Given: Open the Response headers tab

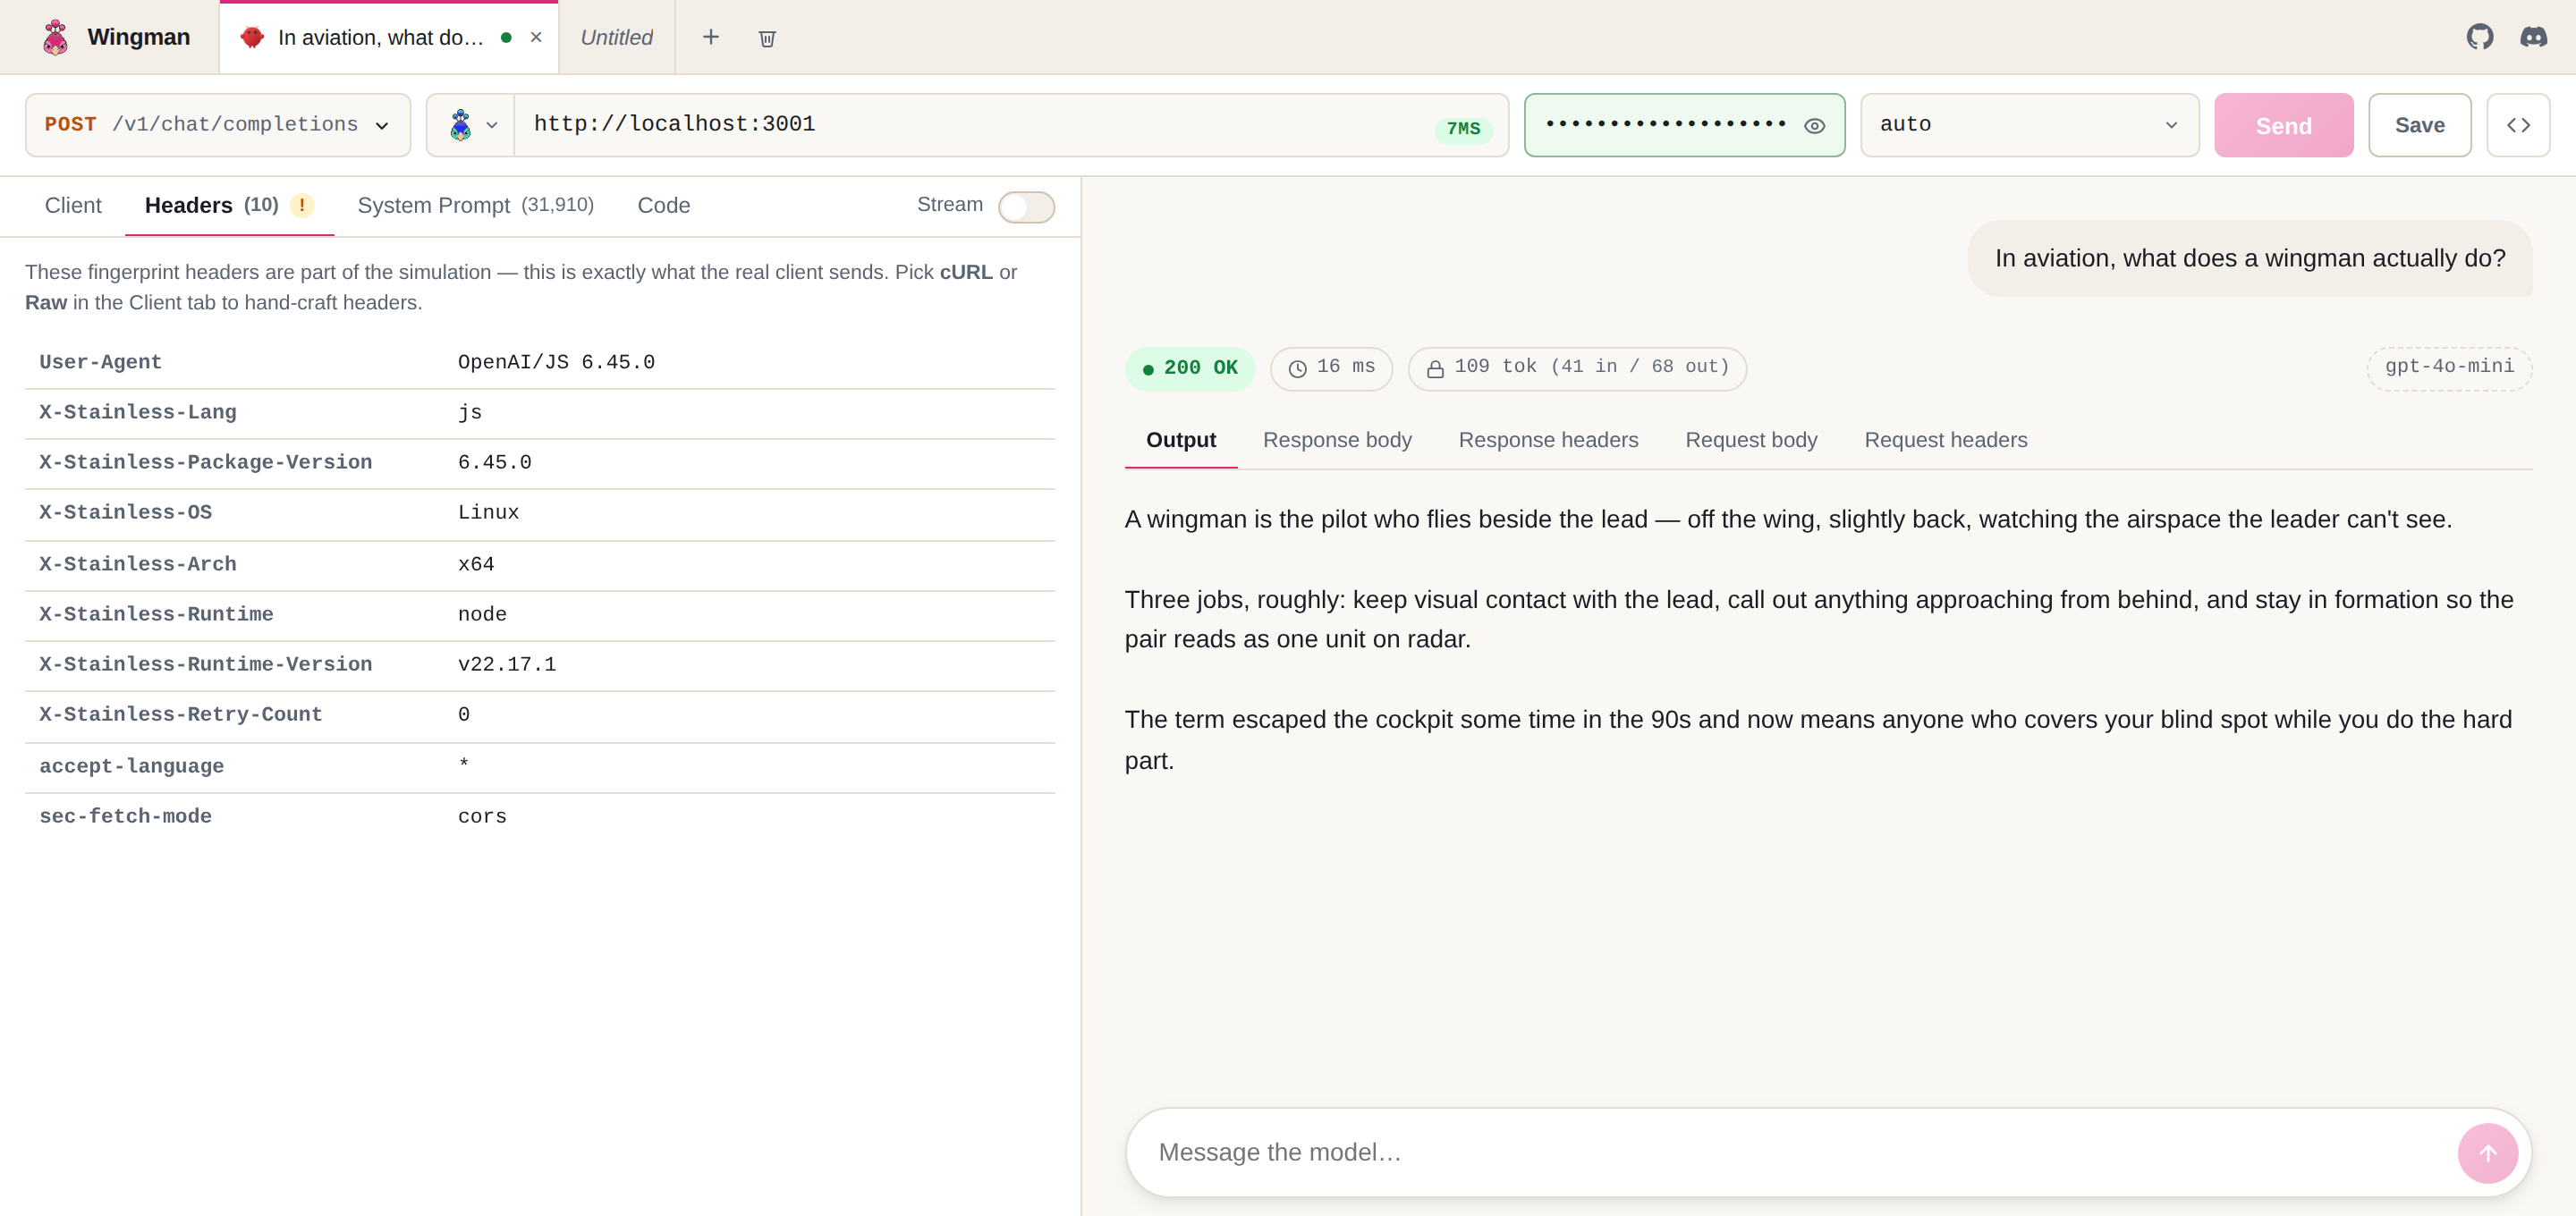Looking at the screenshot, I should click(1548, 440).
